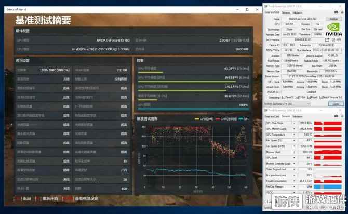Click 重新开始 (Restart) benchmark option
The width and height of the screenshot is (348, 214).
tap(50, 199)
